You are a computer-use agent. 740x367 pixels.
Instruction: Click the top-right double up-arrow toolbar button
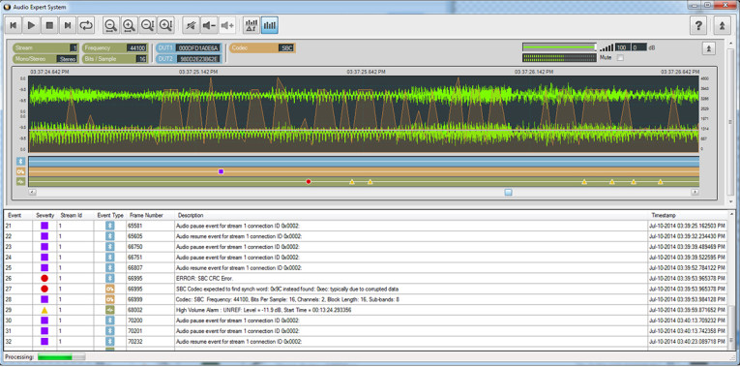(722, 25)
